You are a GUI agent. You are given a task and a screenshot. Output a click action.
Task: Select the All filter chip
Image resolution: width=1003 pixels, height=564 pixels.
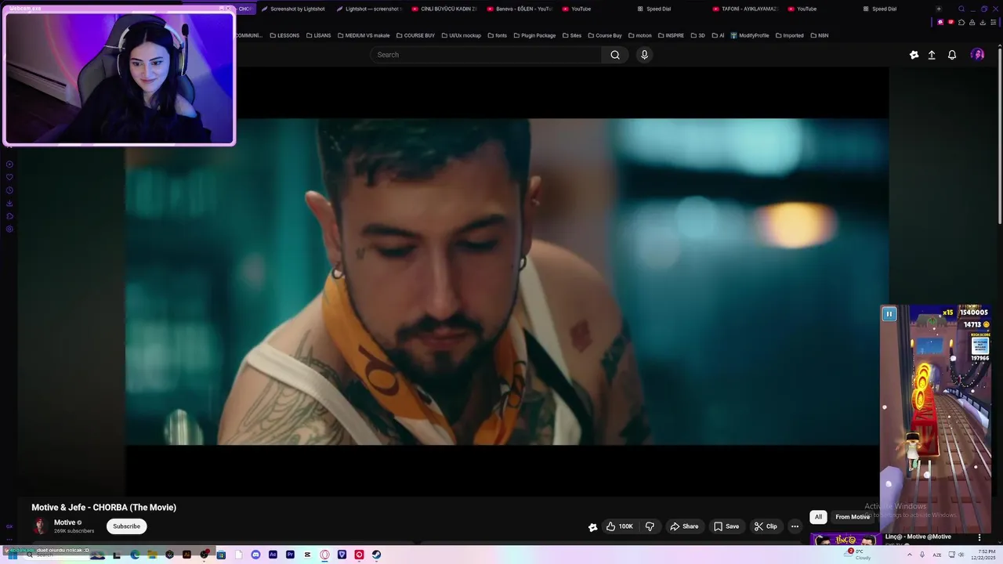818,517
